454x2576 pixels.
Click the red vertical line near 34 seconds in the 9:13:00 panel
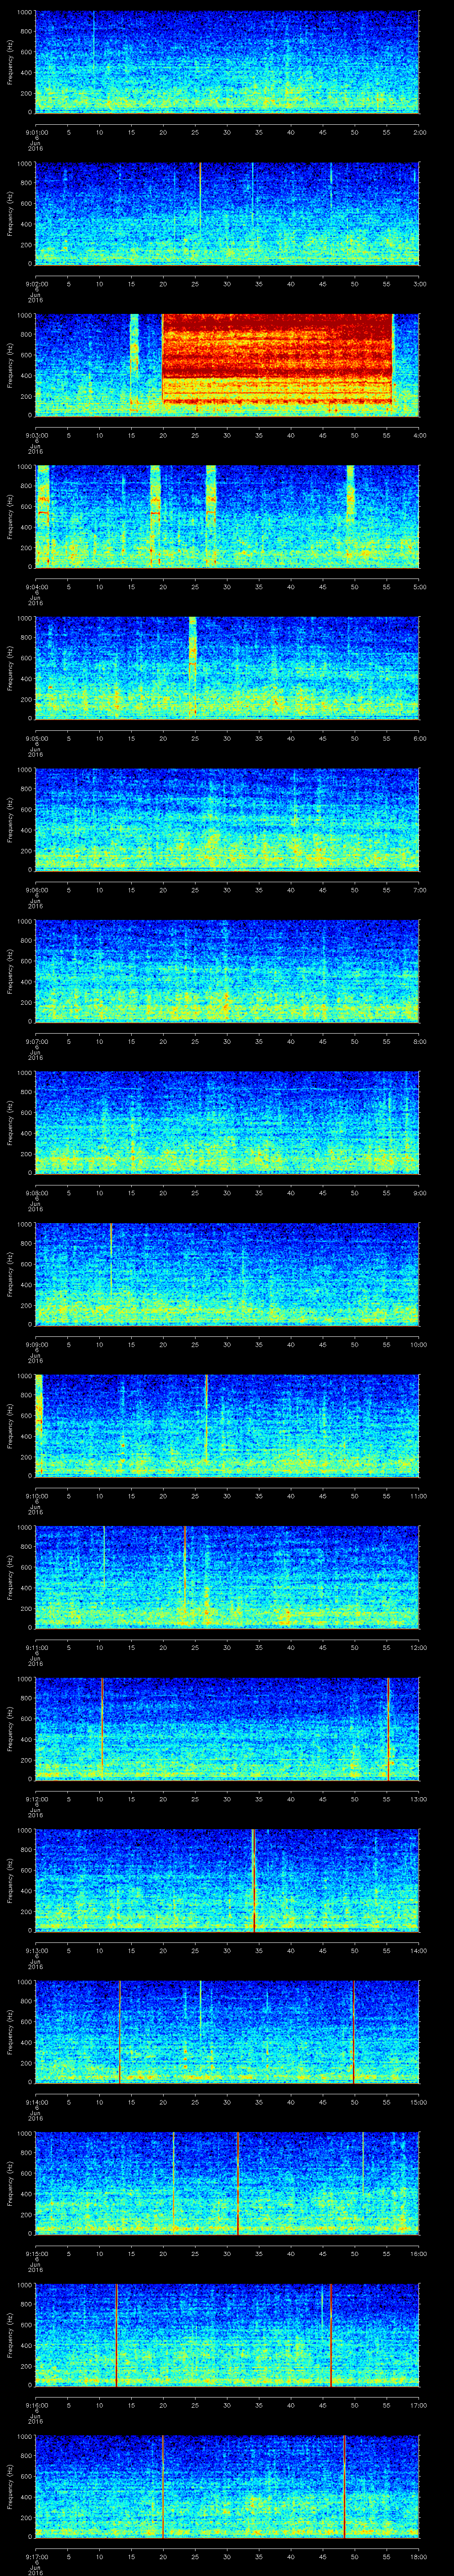click(254, 1881)
